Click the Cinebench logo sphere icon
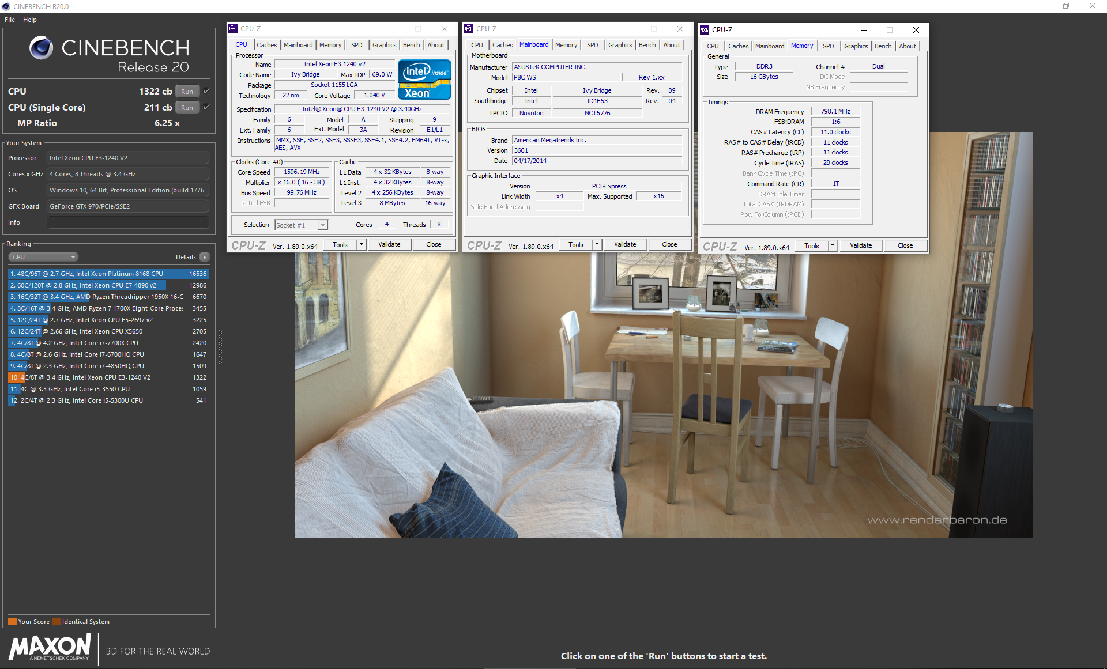The height and width of the screenshot is (669, 1107). tap(41, 48)
